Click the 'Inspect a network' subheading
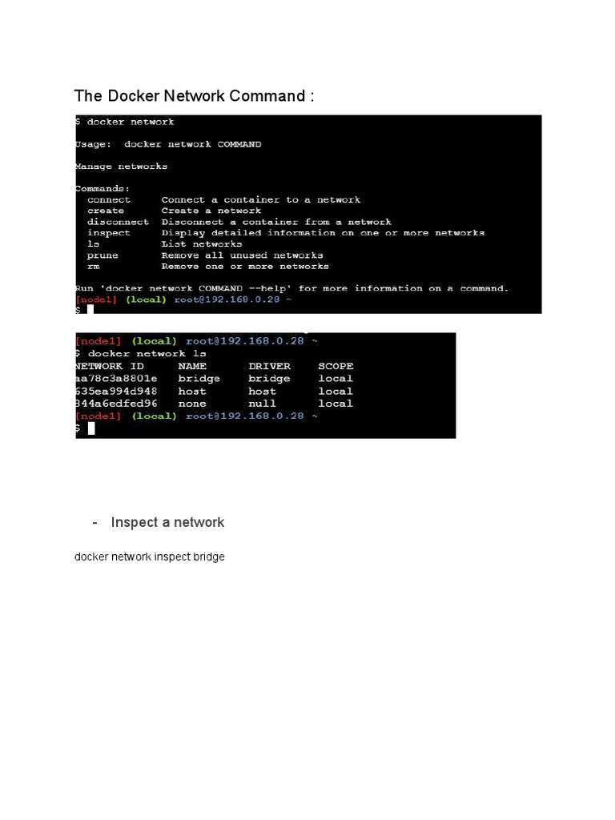Screen dimensions: 615x820 pyautogui.click(x=167, y=522)
